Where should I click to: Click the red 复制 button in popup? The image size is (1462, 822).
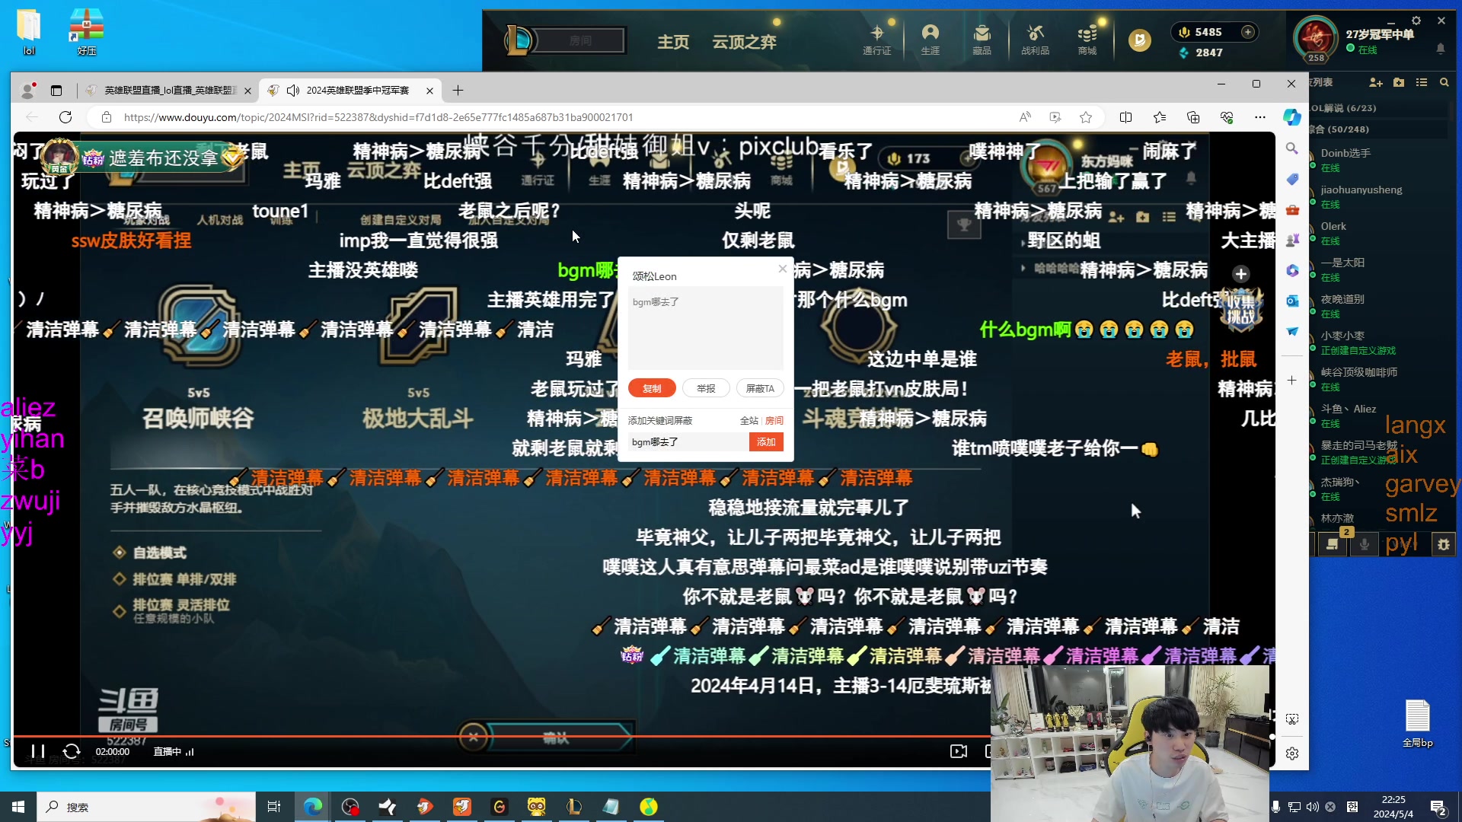[652, 388]
